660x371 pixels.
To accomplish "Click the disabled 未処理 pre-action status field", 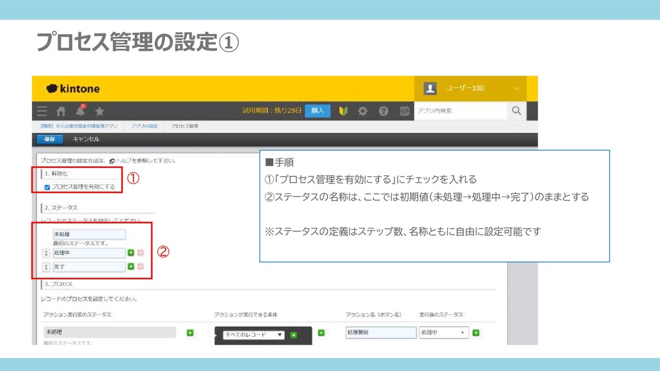I will click(x=110, y=332).
